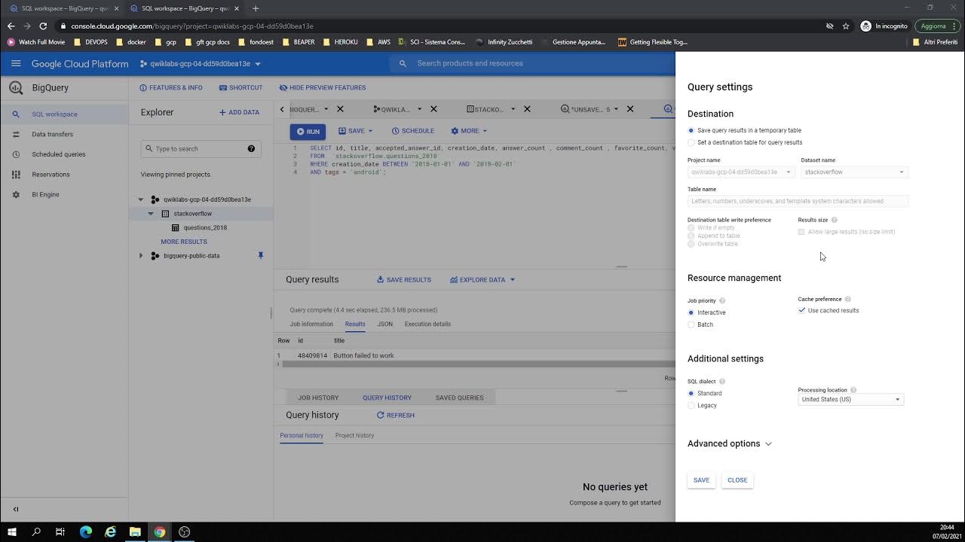Select Standard SQL dialect

click(x=691, y=393)
